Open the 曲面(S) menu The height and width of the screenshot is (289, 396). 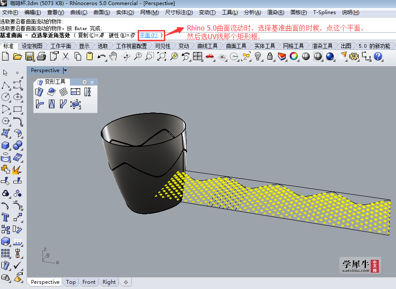(102, 12)
